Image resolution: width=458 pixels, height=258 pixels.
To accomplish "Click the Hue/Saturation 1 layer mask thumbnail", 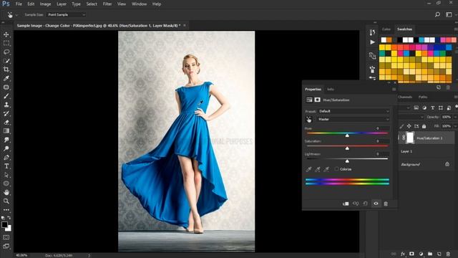I will [410, 138].
